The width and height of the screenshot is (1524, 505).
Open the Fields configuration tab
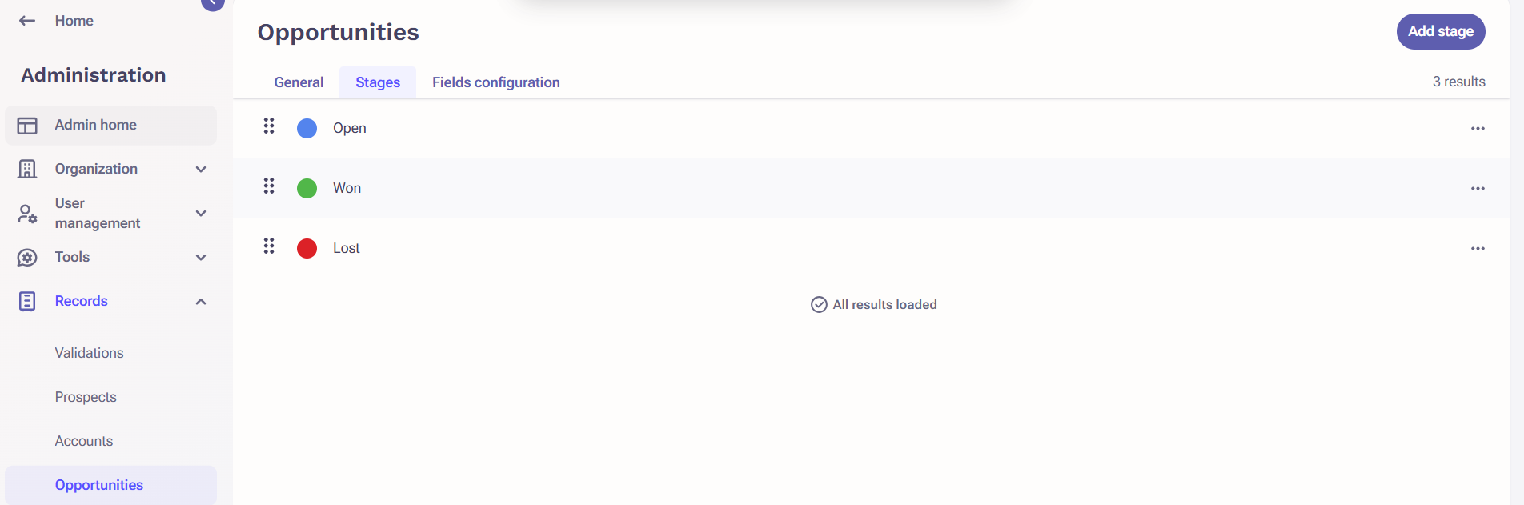496,82
